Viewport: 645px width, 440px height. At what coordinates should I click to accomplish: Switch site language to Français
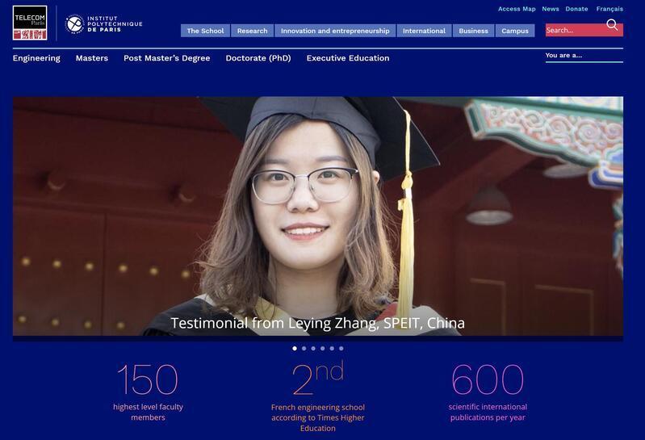[609, 9]
